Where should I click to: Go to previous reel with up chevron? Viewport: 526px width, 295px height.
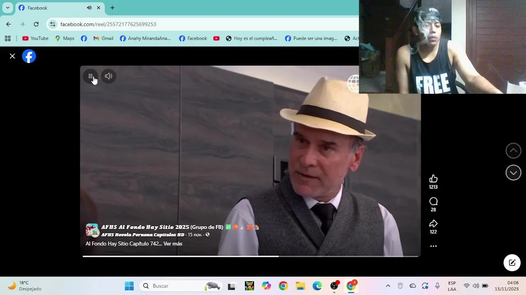513,151
